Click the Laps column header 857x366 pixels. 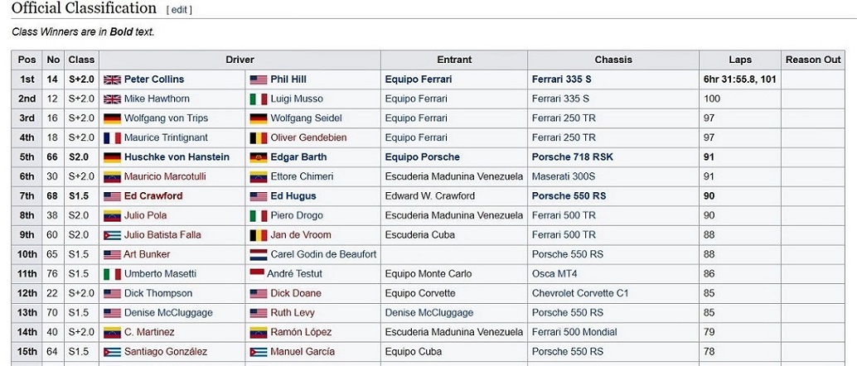pyautogui.click(x=739, y=60)
